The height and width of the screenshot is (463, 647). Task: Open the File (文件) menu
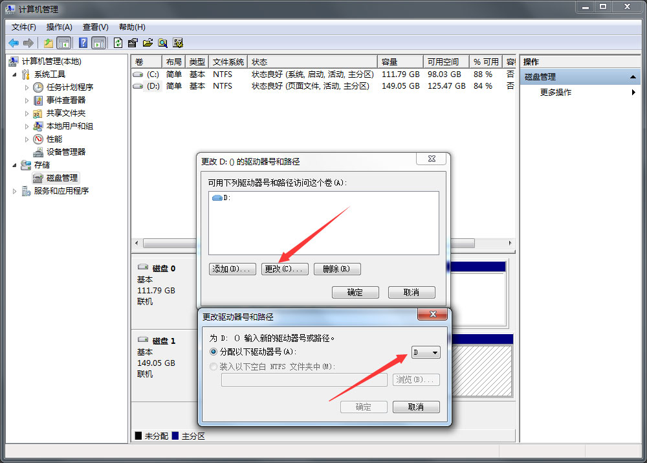coord(23,27)
